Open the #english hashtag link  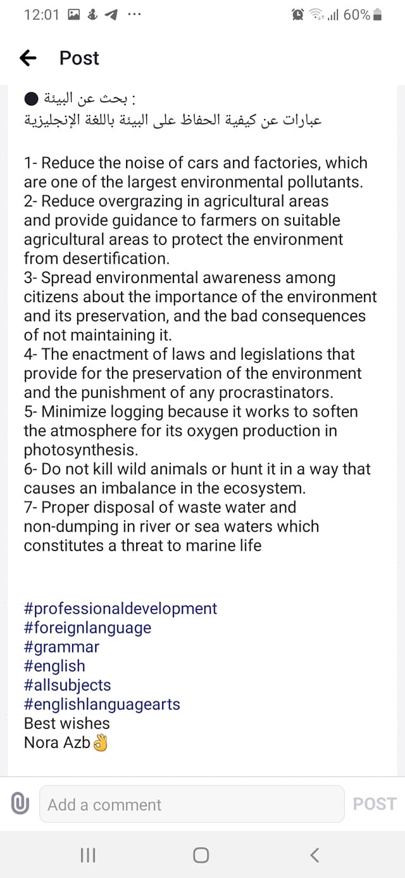coord(54,666)
